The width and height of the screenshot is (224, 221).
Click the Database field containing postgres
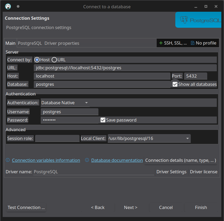[102, 84]
